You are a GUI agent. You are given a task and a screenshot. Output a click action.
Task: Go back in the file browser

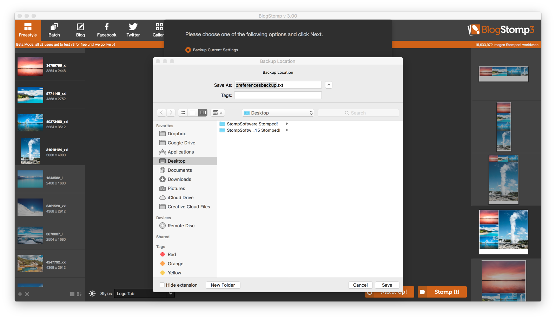[161, 113]
